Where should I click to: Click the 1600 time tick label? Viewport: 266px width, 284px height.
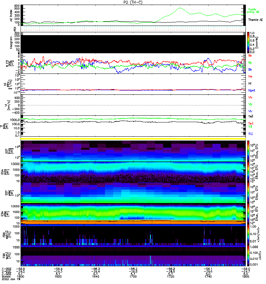point(21,277)
